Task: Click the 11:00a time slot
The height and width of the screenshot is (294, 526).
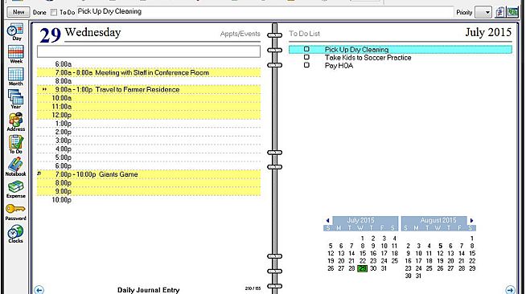Action: point(149,107)
